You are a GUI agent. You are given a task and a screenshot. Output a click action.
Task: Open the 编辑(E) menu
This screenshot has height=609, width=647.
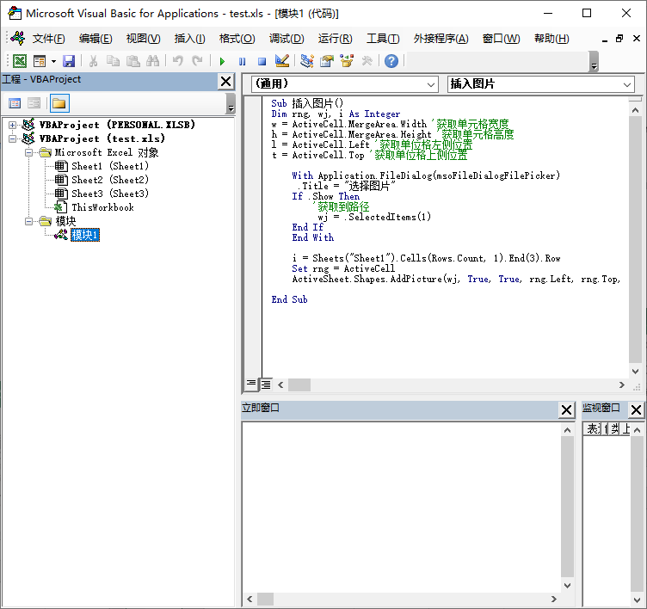click(x=96, y=39)
